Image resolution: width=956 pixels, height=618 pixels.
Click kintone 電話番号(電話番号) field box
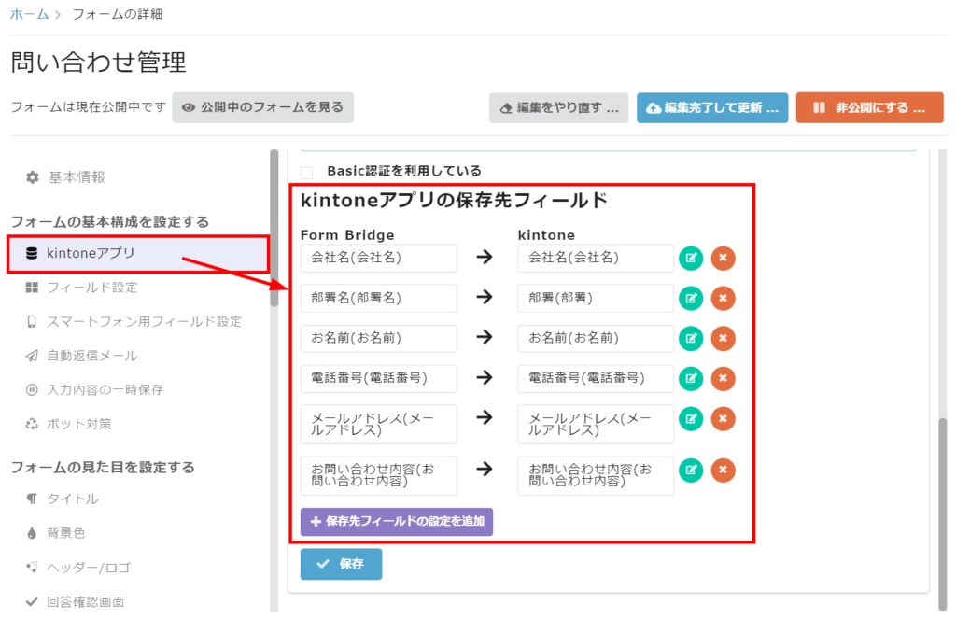tap(595, 378)
